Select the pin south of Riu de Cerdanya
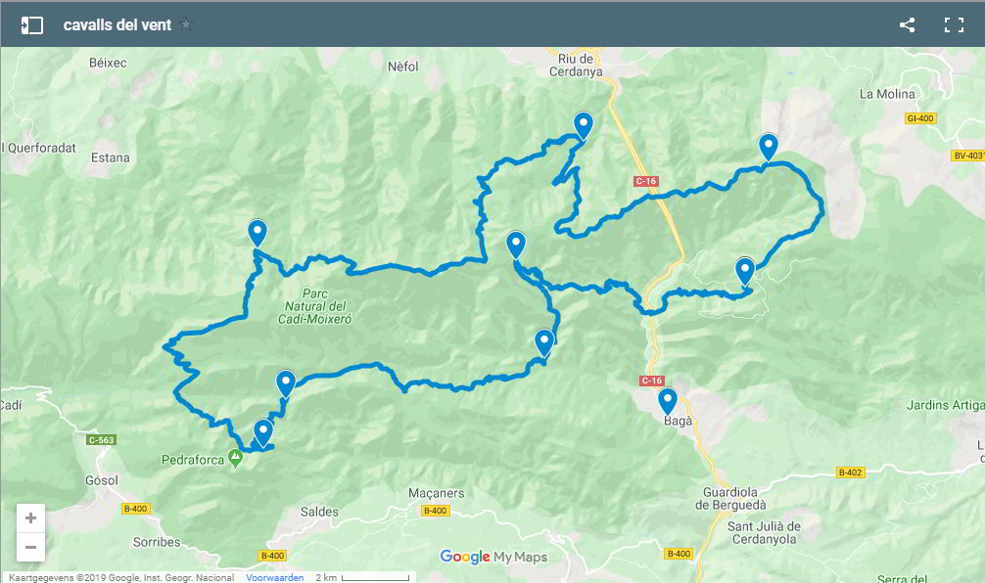Image resolution: width=985 pixels, height=583 pixels. click(x=584, y=126)
